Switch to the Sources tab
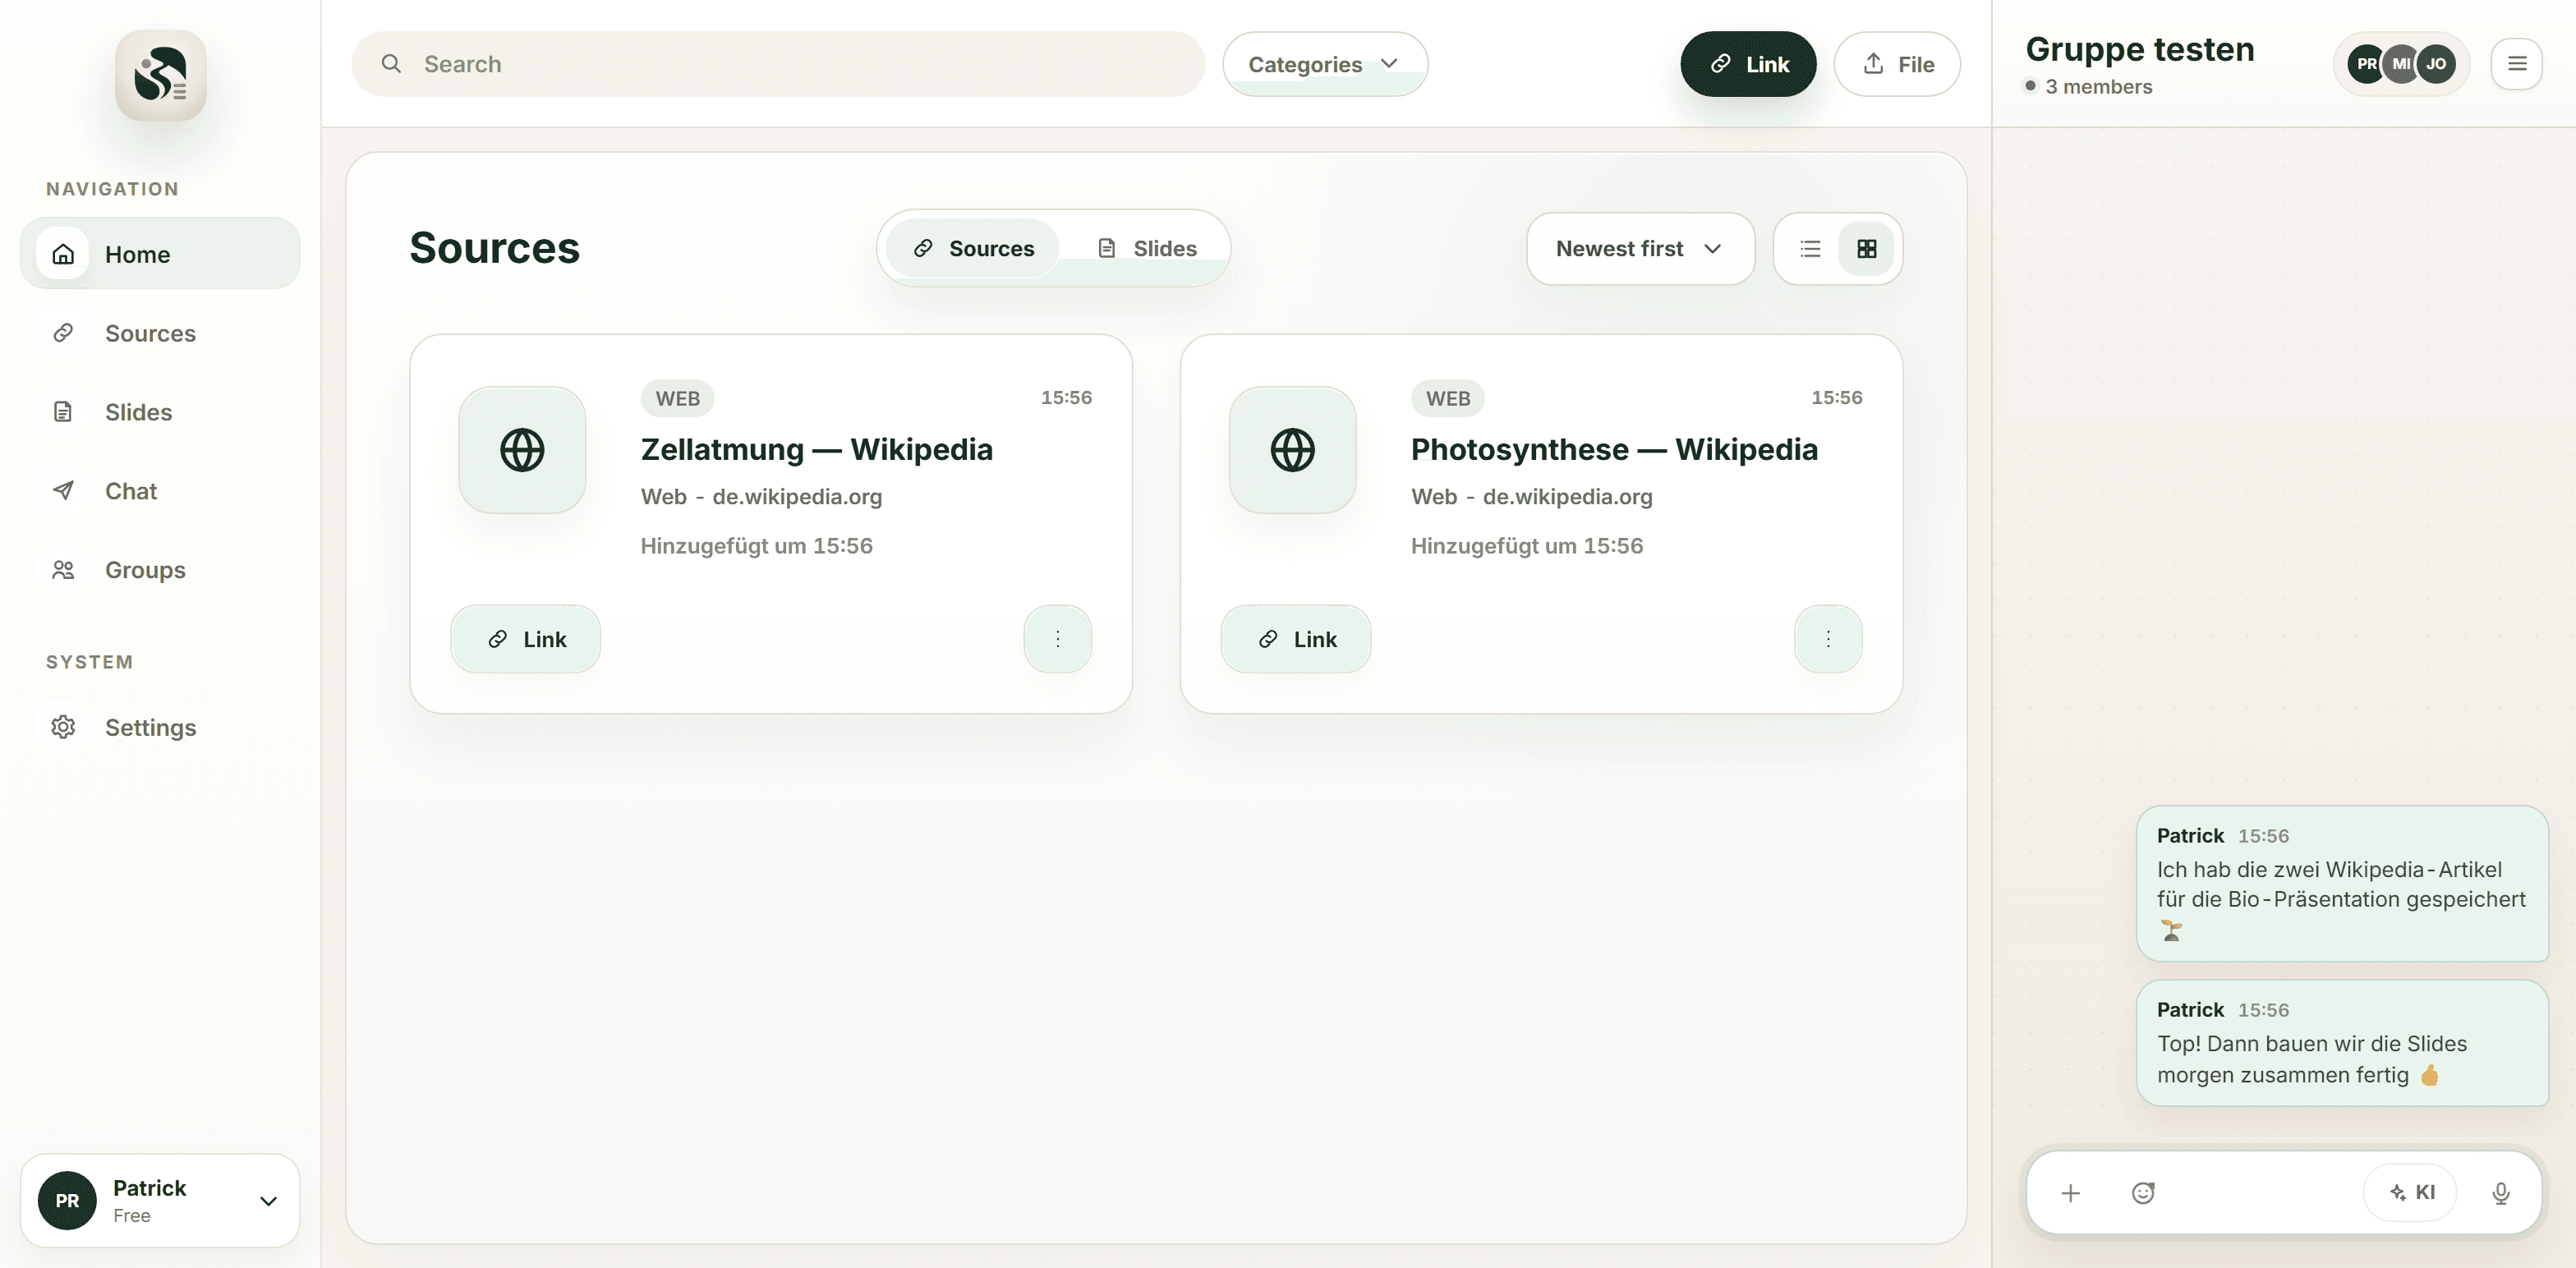 (973, 248)
